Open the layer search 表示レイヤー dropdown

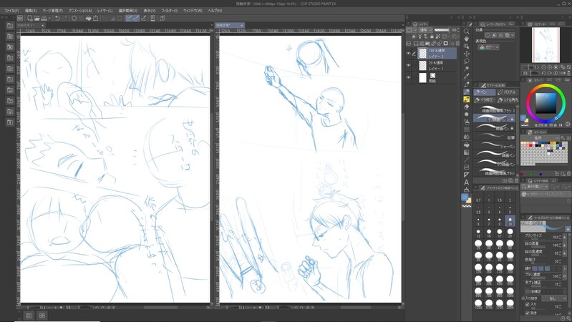pos(536,186)
